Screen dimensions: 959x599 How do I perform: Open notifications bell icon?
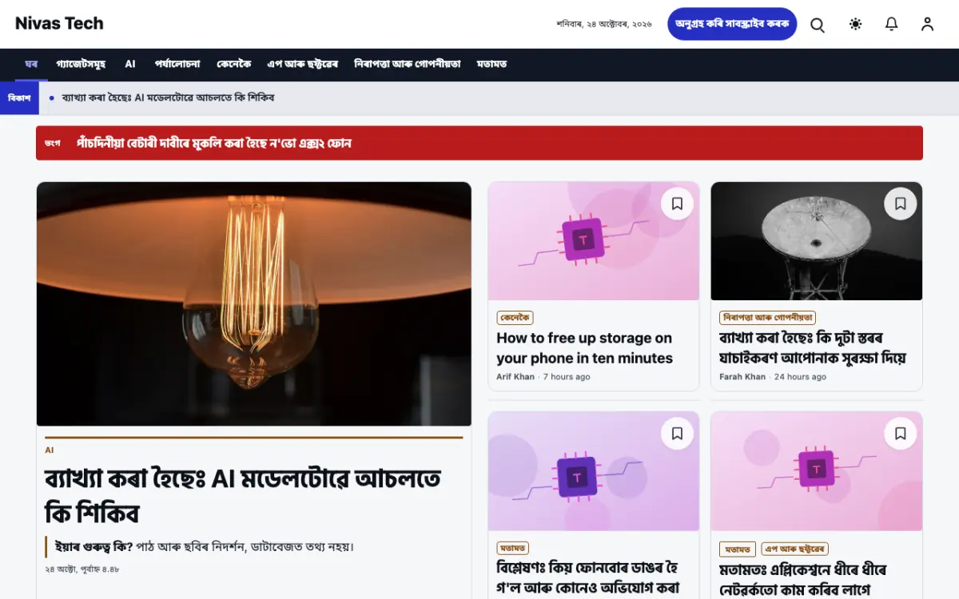coord(892,24)
